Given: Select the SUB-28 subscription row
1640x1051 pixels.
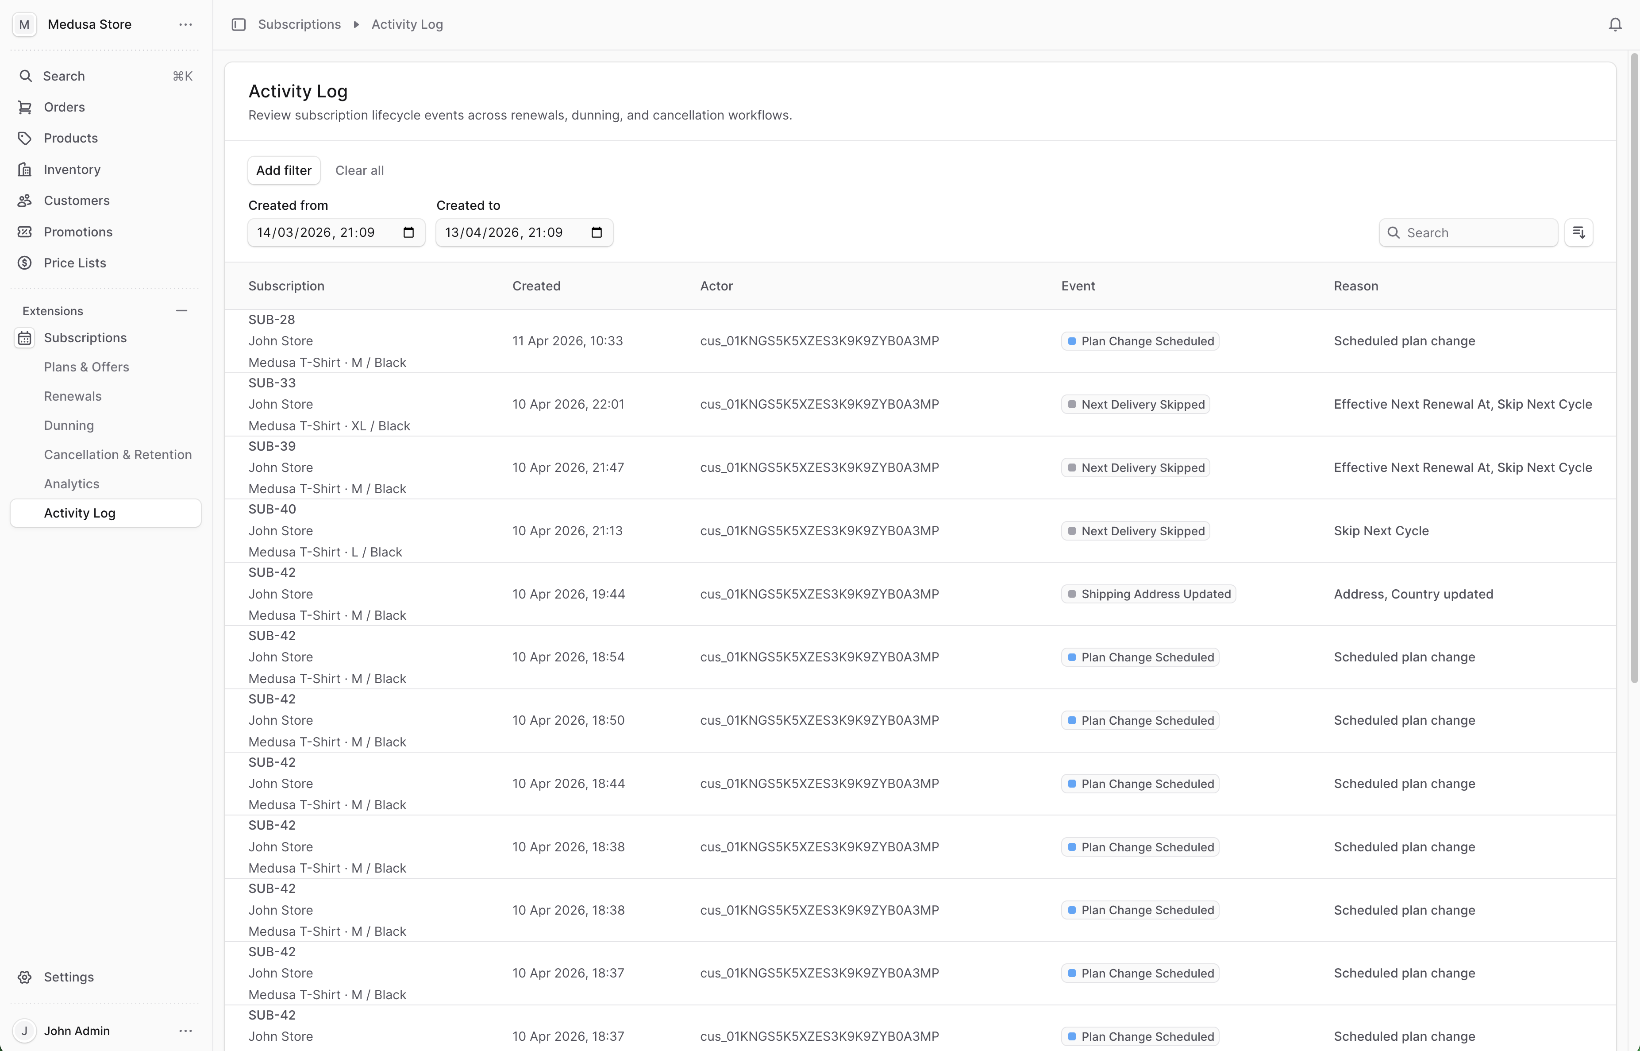Looking at the screenshot, I should pos(920,341).
